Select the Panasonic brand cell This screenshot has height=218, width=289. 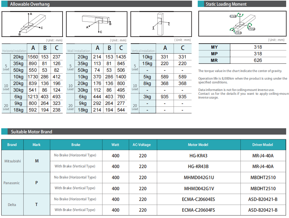12,183
